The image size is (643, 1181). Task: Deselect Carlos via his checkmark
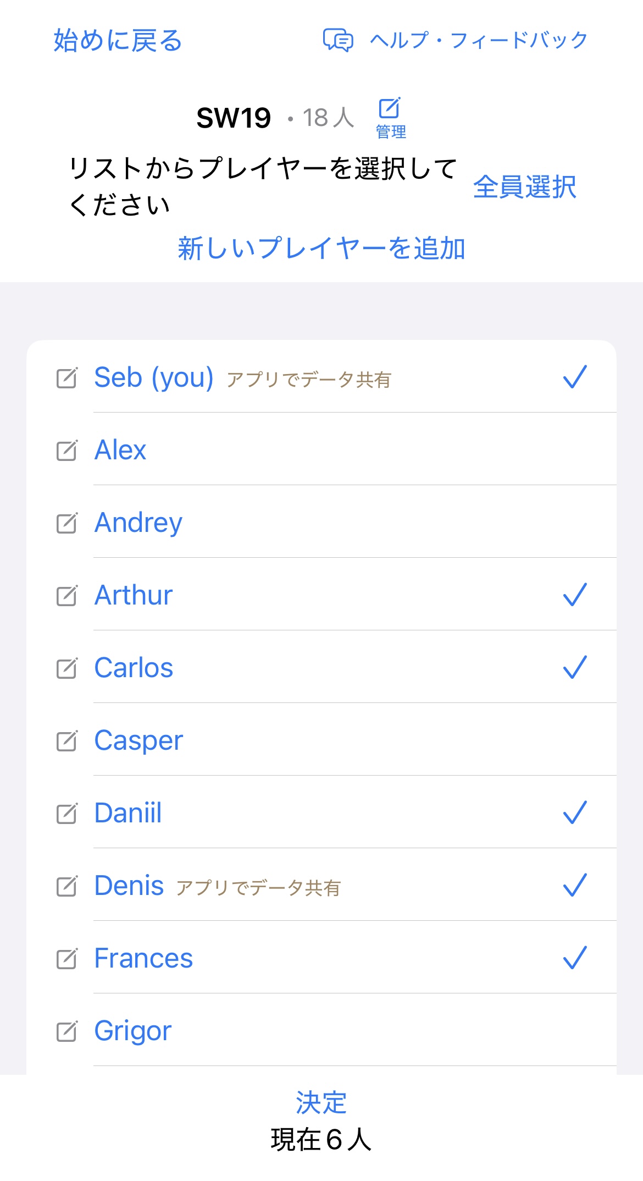point(575,667)
